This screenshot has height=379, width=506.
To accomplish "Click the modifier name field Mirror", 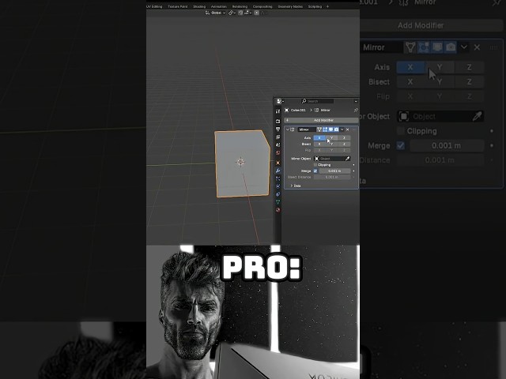I will pos(306,129).
